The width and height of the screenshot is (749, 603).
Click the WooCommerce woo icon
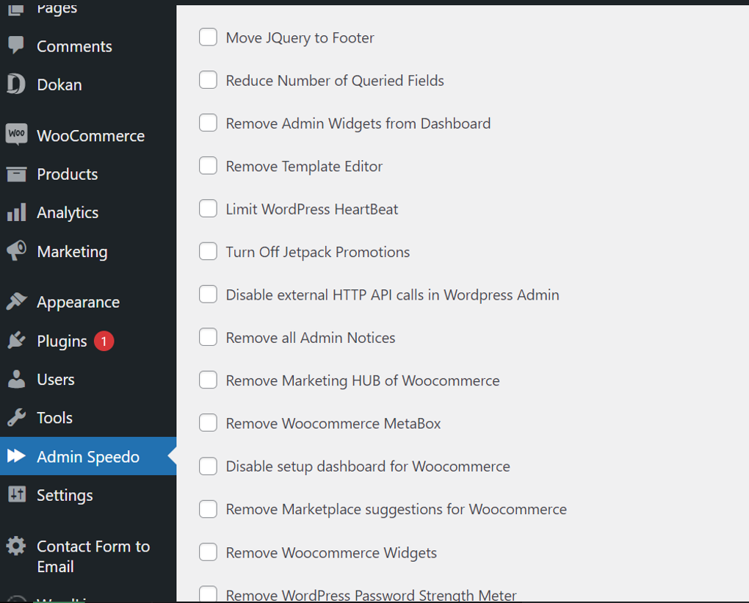(17, 134)
